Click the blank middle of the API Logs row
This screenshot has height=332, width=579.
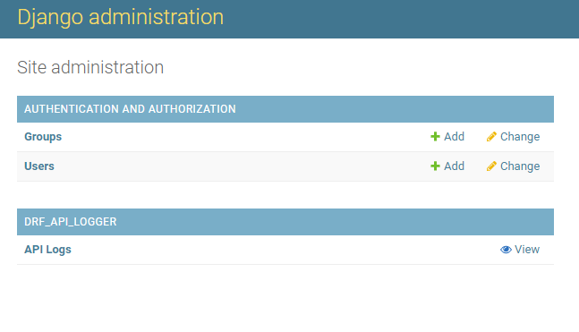[285, 250]
